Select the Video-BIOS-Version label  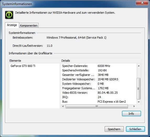(75, 93)
